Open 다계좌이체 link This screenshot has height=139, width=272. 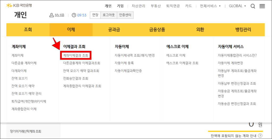[x=19, y=71]
